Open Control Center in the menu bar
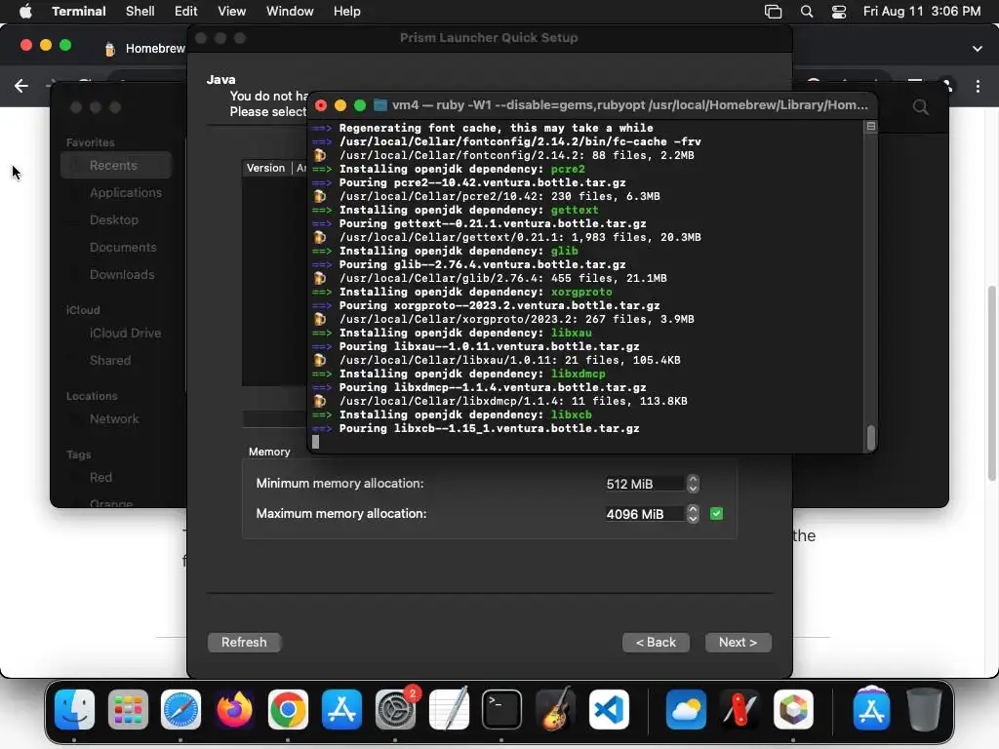The height and width of the screenshot is (749, 999). coord(839,12)
